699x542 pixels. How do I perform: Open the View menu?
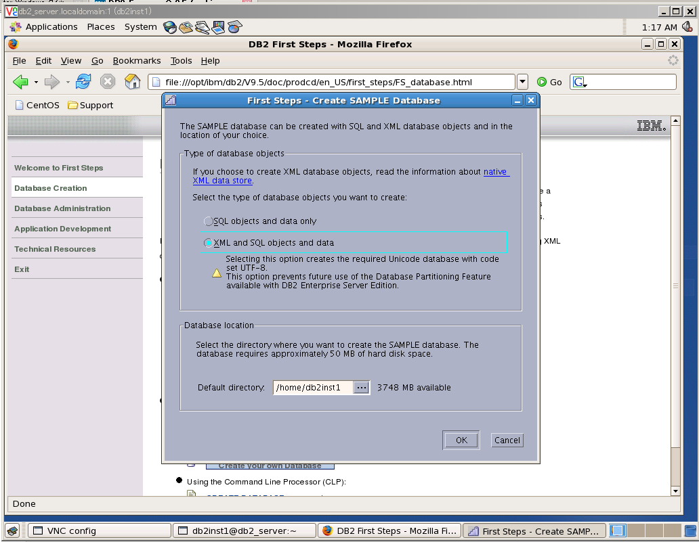point(71,61)
